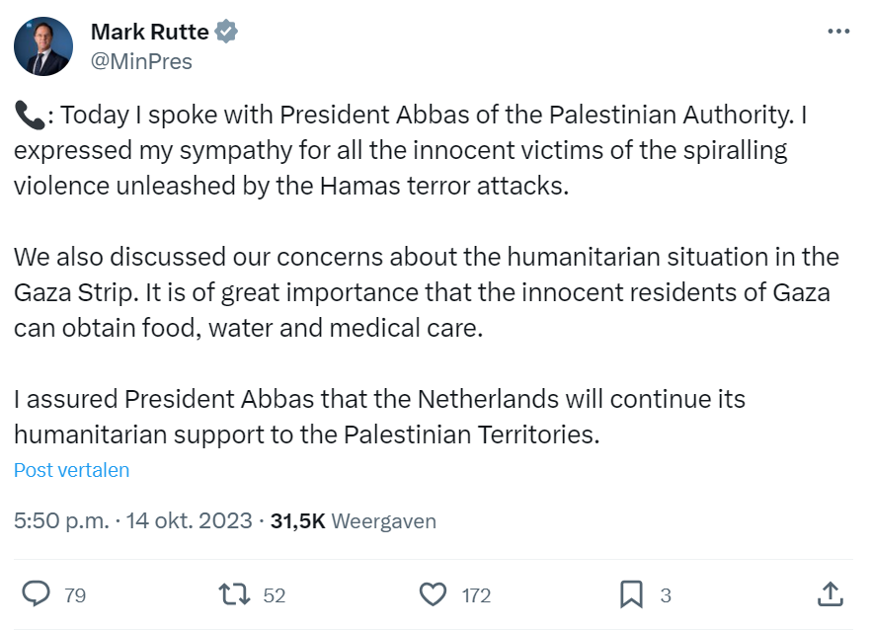This screenshot has height=630, width=871.
Task: Click the telephone emoji in the tweet
Action: tap(30, 116)
